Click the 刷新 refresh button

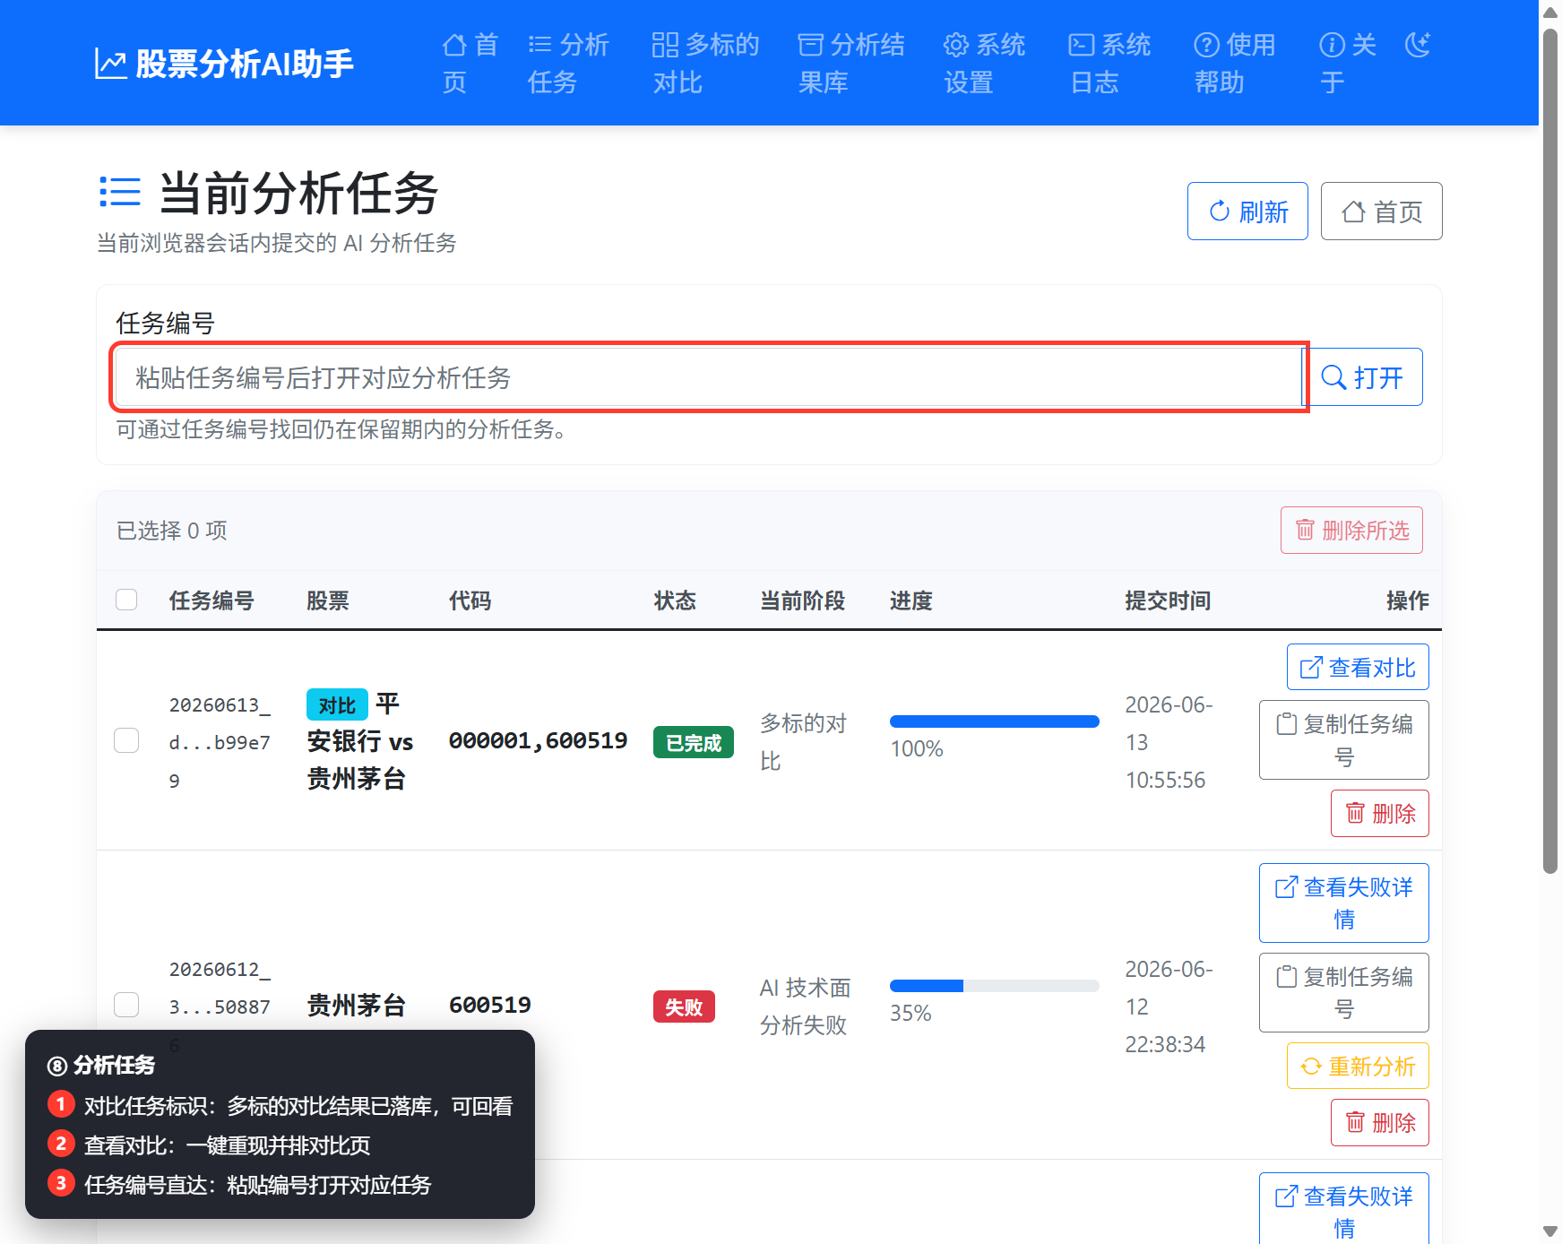1247,212
